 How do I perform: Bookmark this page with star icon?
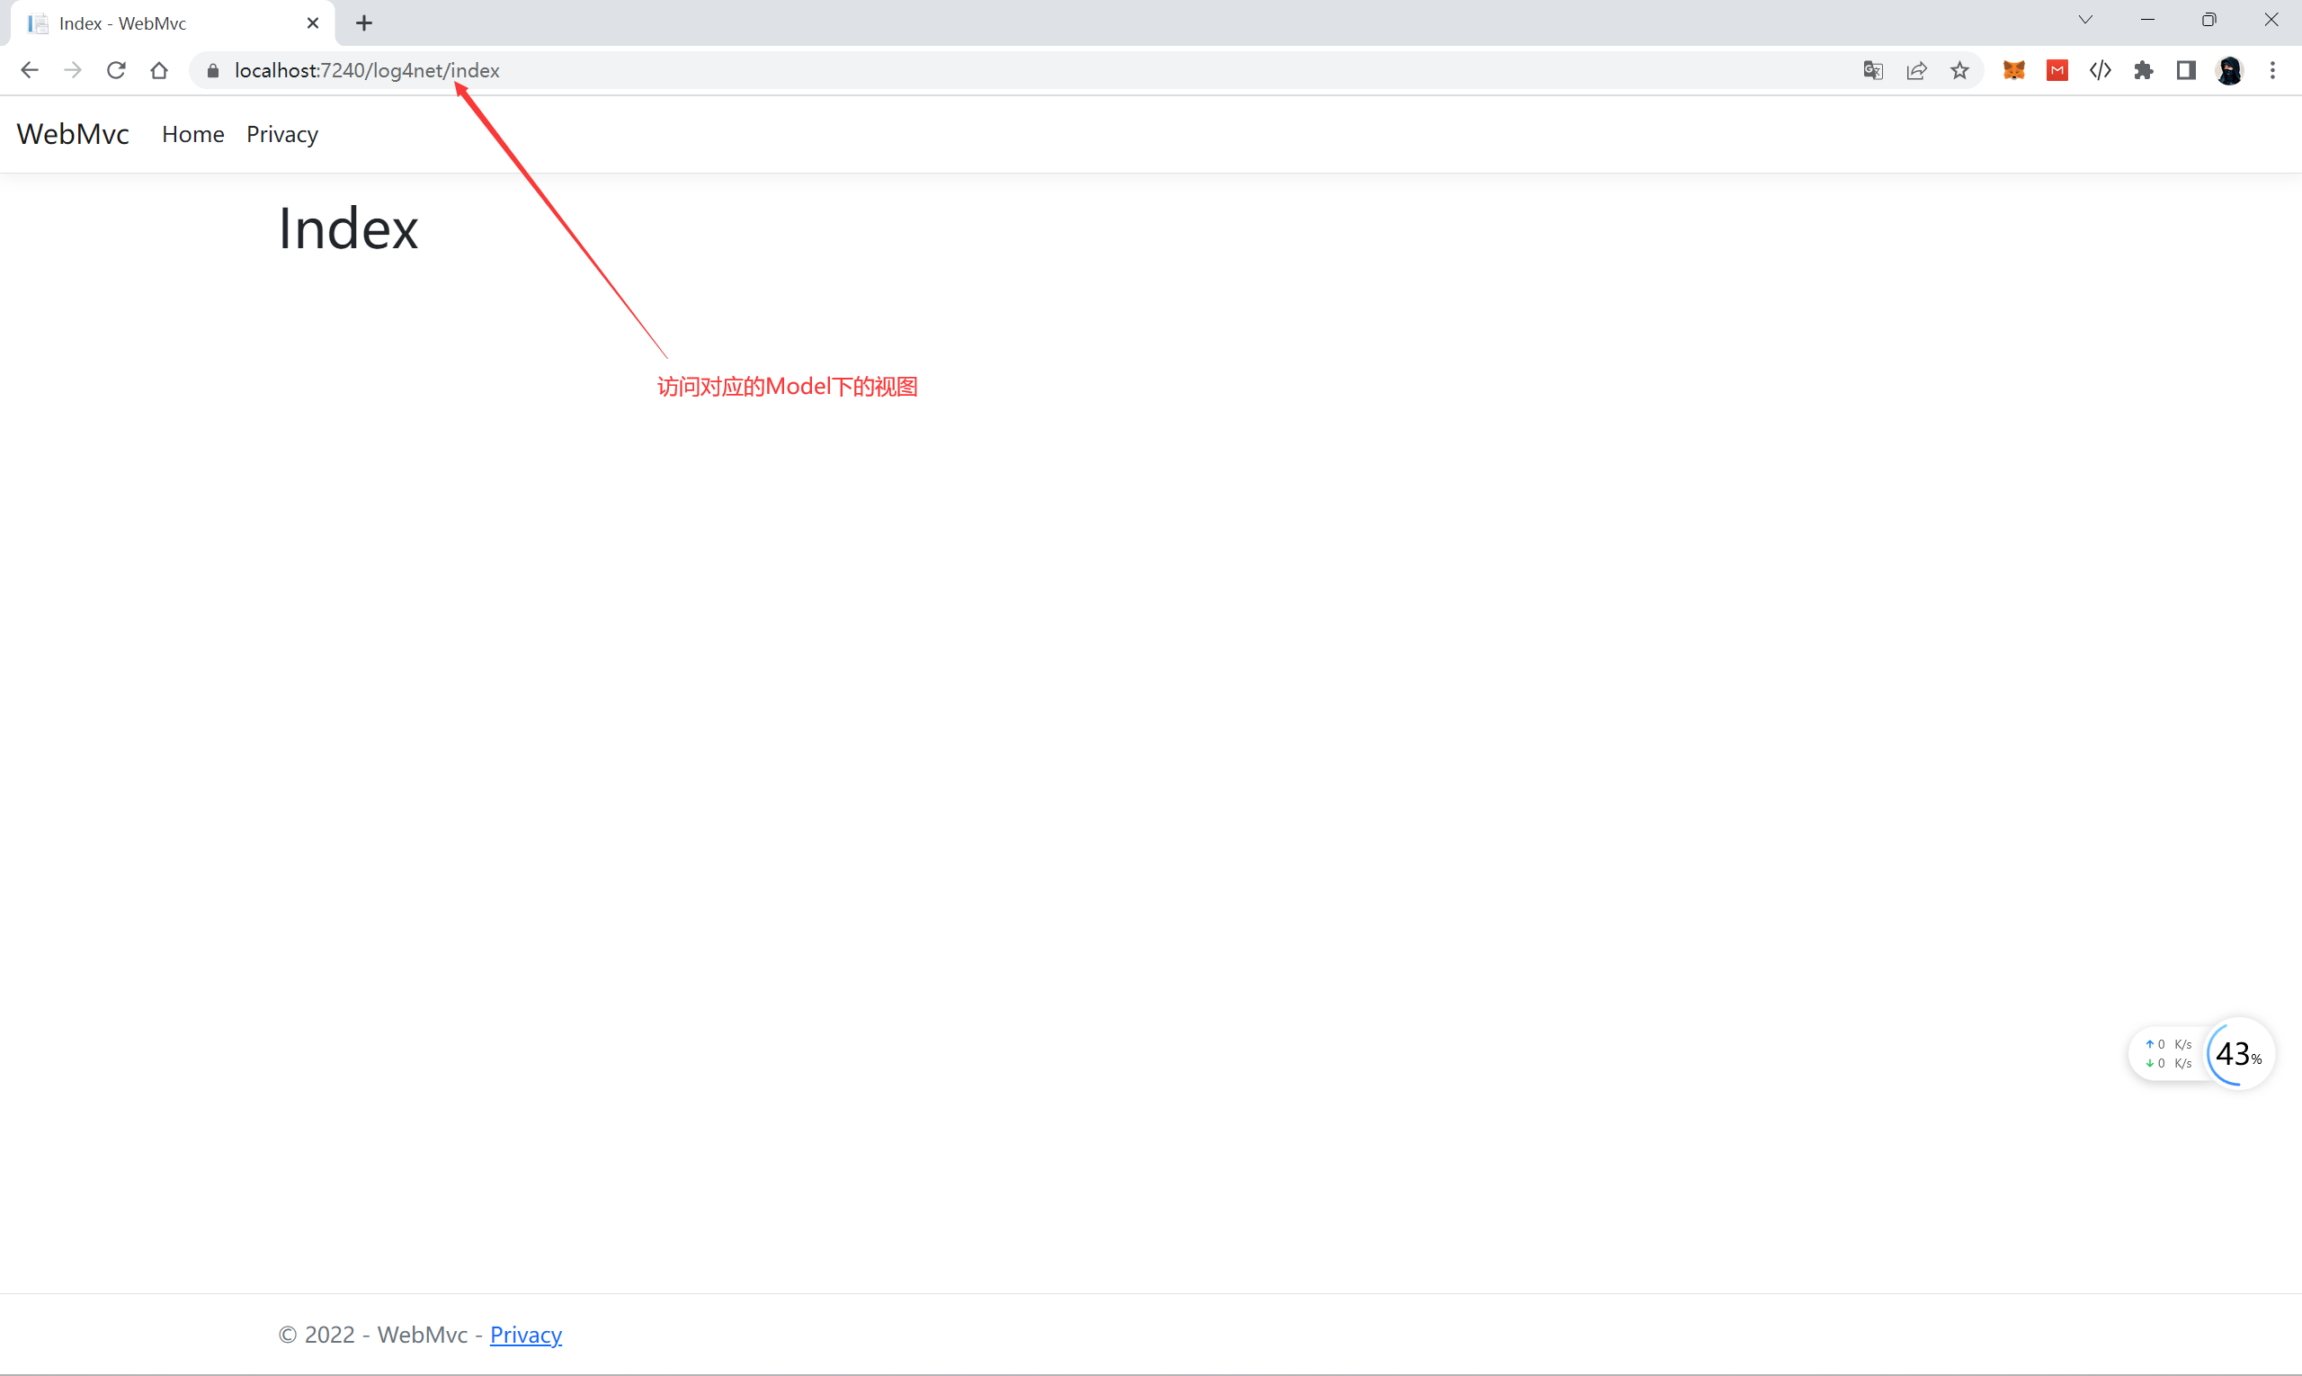pyautogui.click(x=1959, y=70)
